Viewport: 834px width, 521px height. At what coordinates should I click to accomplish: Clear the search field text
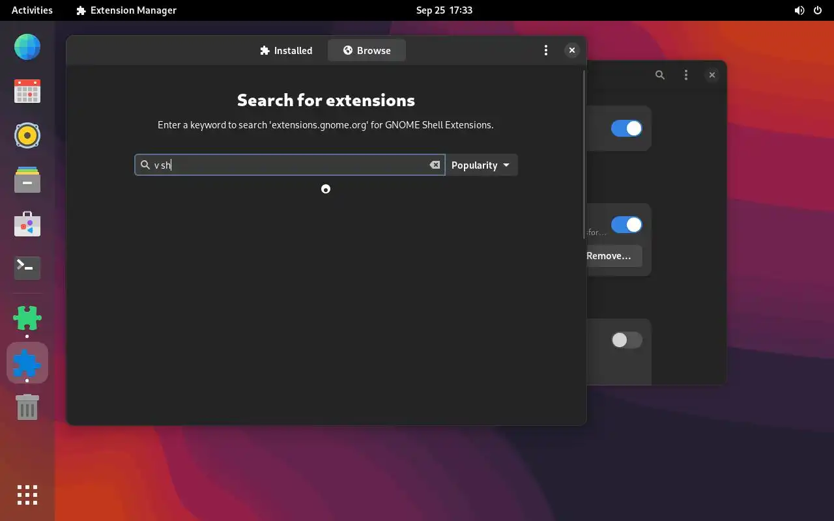pyautogui.click(x=435, y=165)
